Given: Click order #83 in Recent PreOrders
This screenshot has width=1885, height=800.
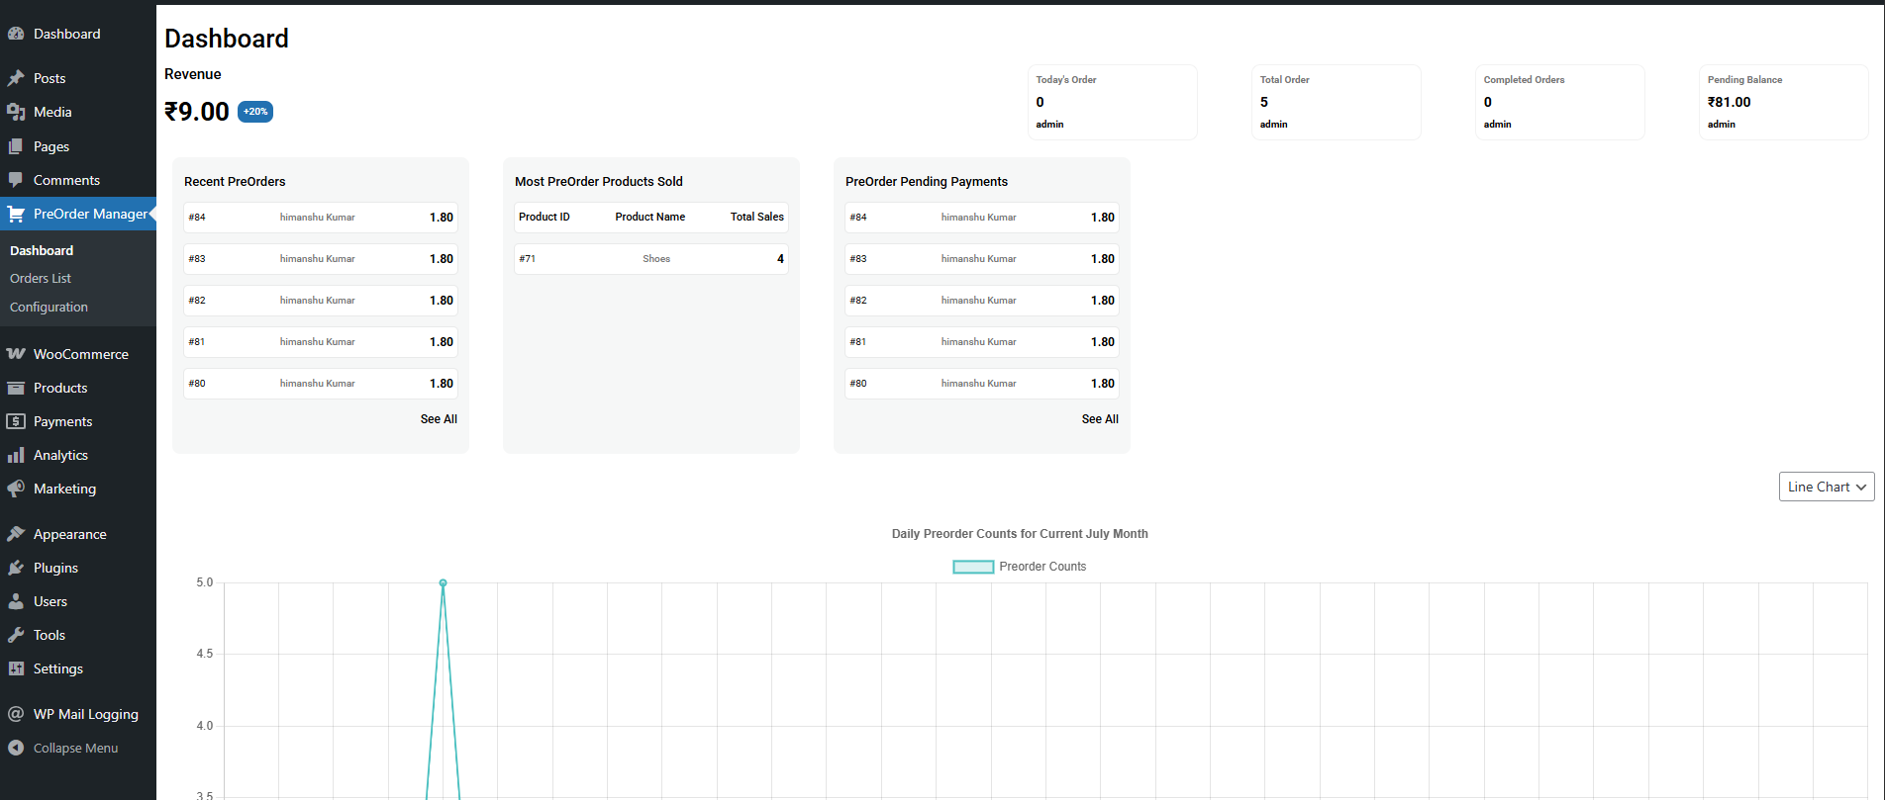Looking at the screenshot, I should coord(321,259).
